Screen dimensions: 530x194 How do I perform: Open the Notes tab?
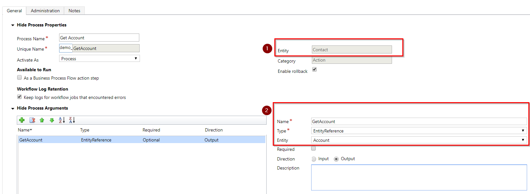click(x=74, y=11)
